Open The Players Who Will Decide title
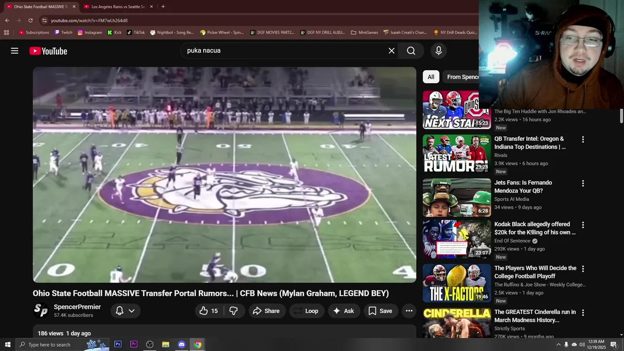The image size is (624, 351). (535, 272)
